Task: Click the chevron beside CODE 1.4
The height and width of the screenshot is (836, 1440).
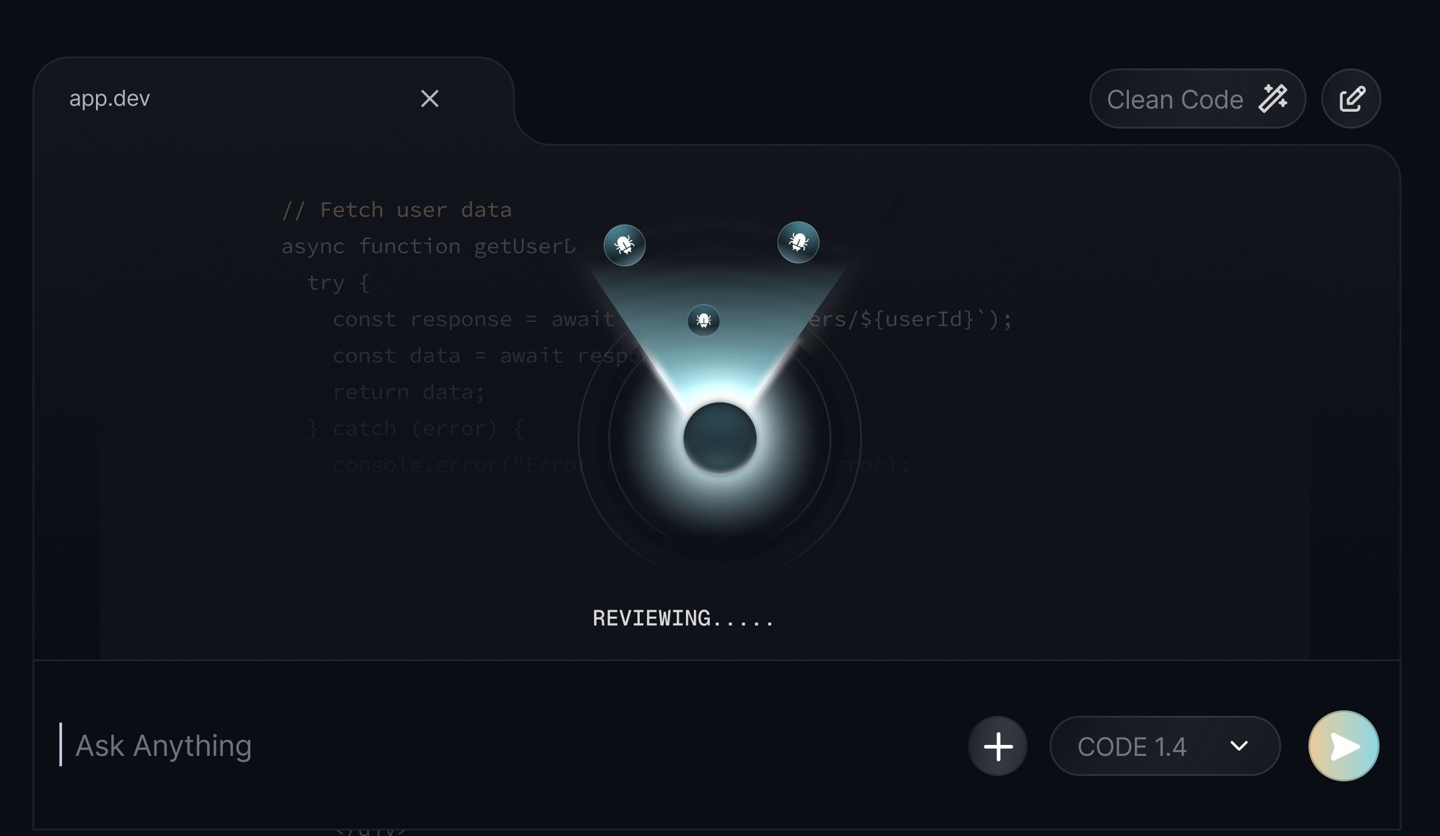Action: tap(1239, 746)
